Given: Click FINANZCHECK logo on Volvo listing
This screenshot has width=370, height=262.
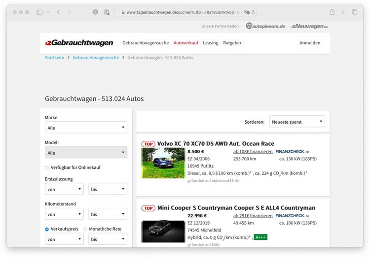Looking at the screenshot, I should pos(292,152).
